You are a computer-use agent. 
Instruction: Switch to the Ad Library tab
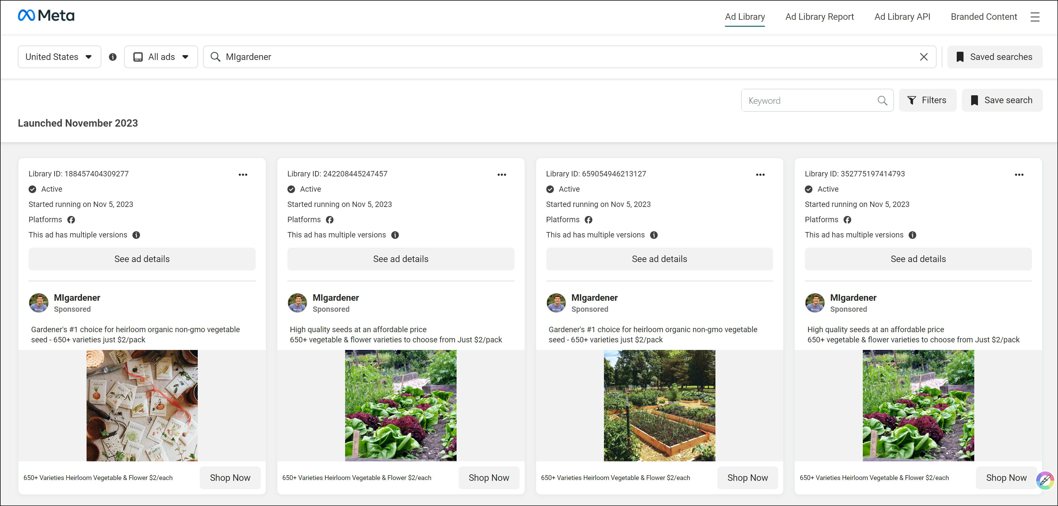745,17
